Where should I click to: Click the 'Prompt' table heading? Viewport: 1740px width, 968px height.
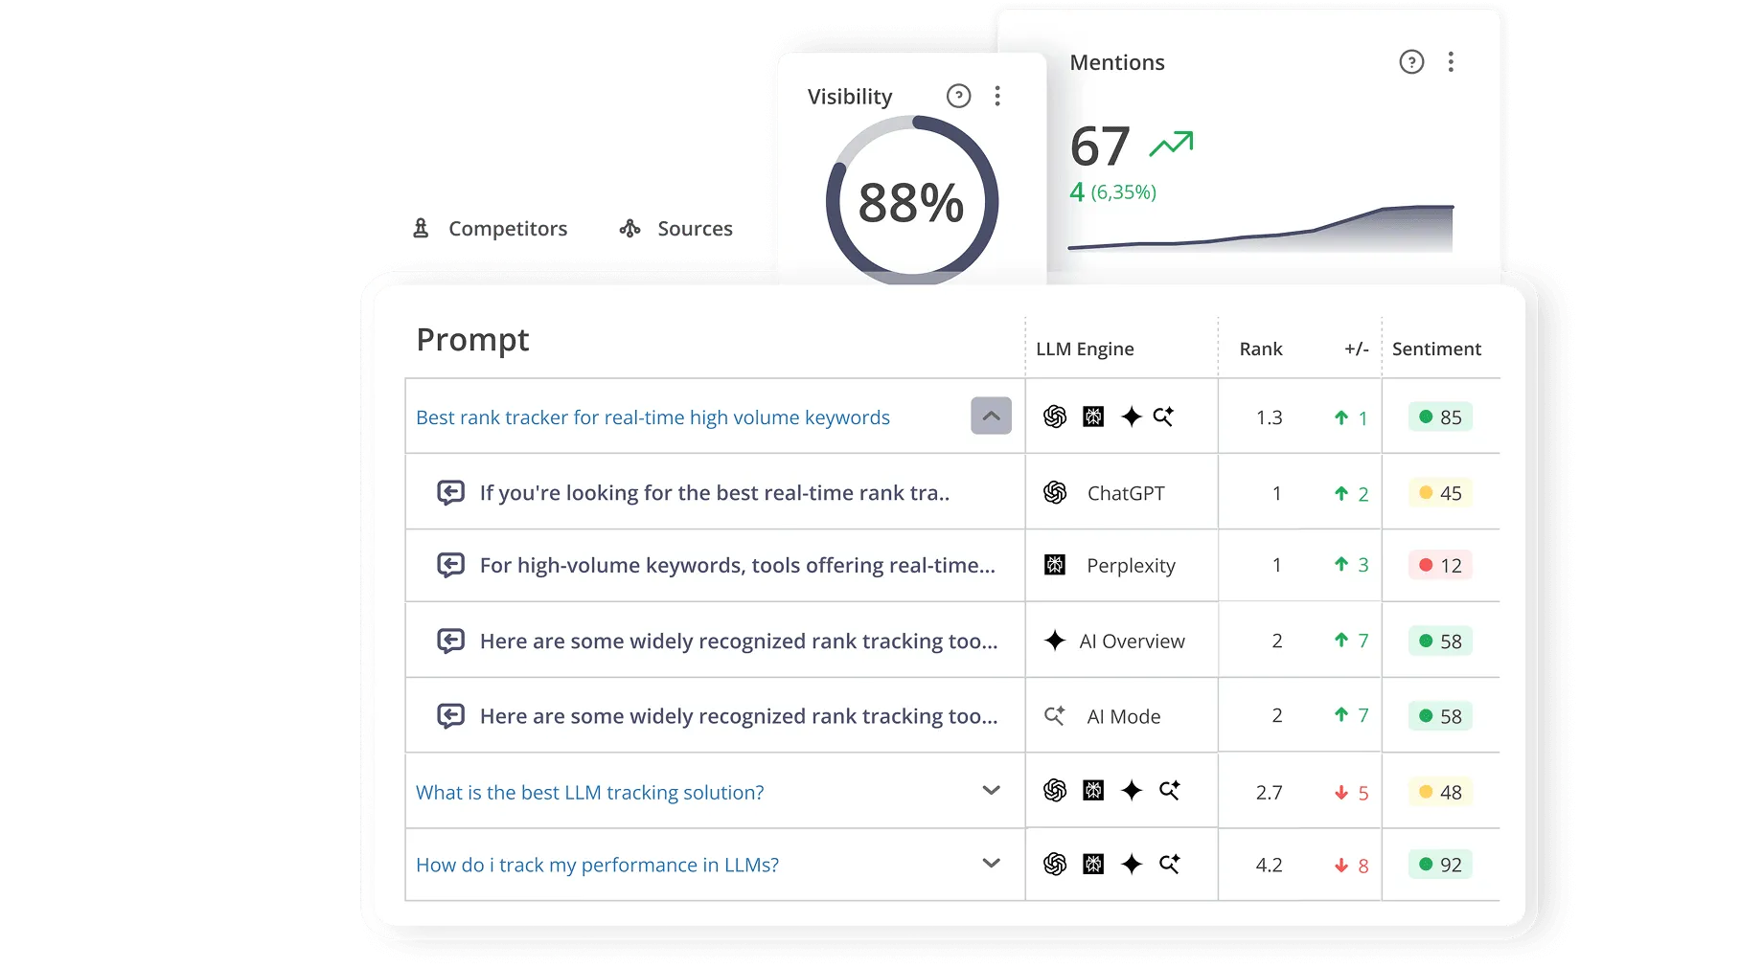[x=472, y=340]
